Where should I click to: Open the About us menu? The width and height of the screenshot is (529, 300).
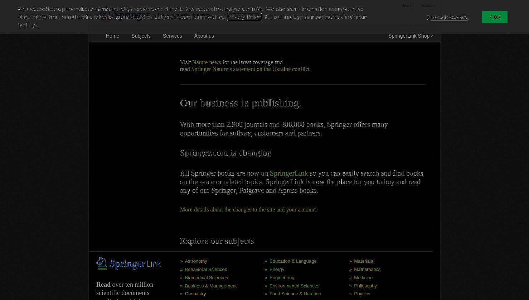[204, 36]
